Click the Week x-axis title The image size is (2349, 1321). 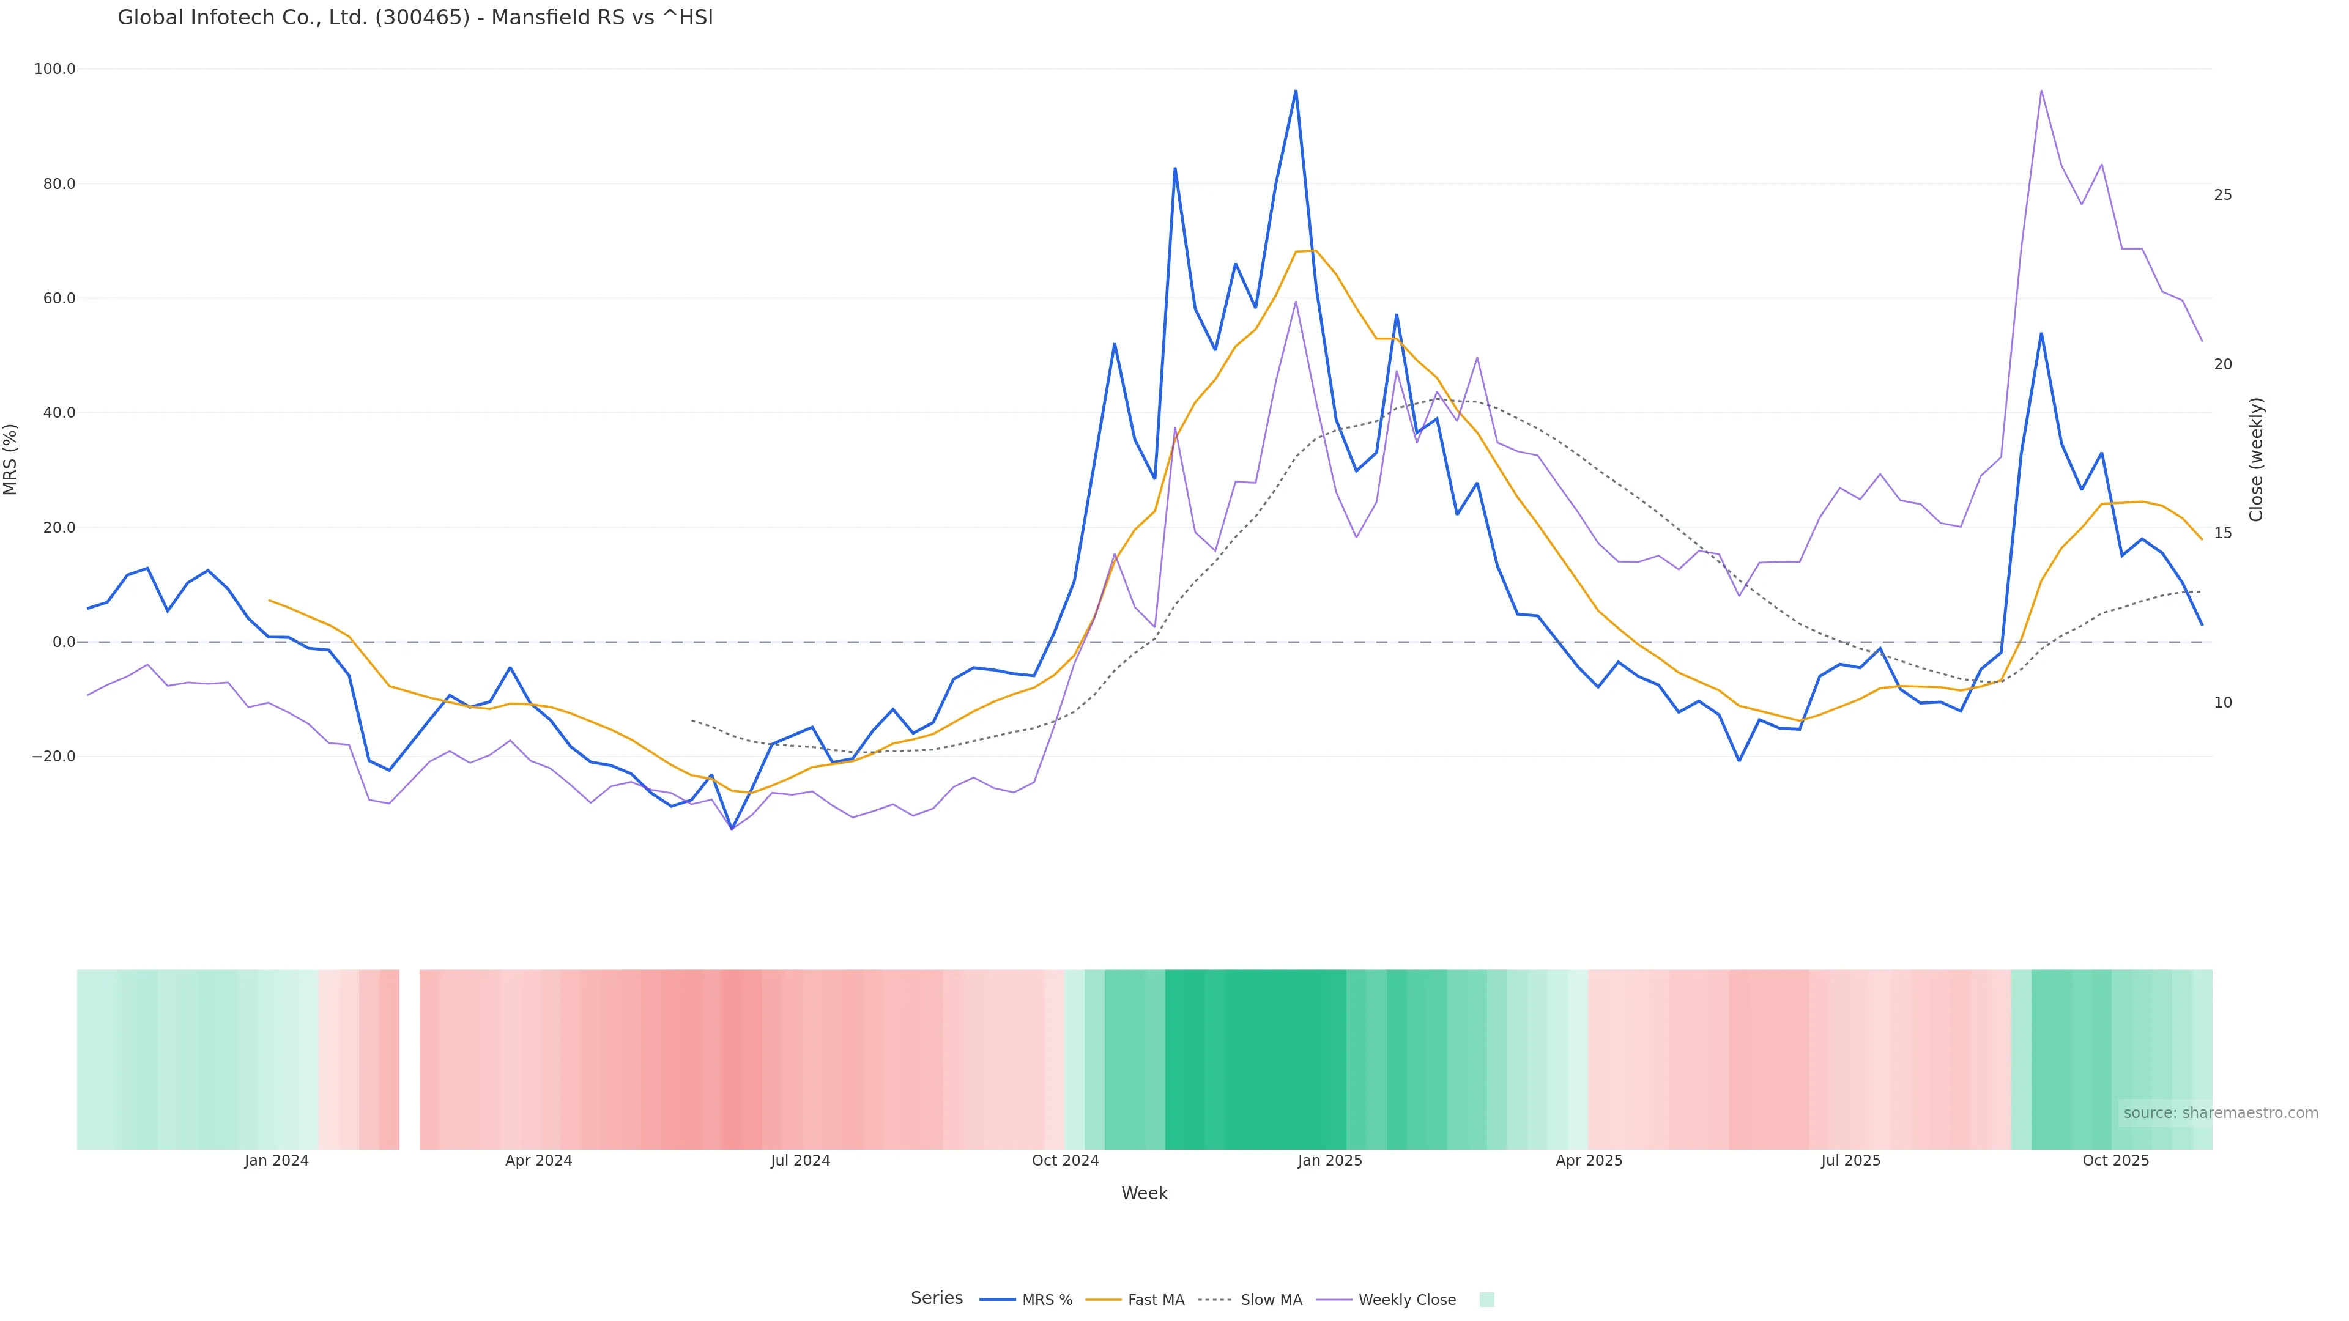coord(1145,1193)
